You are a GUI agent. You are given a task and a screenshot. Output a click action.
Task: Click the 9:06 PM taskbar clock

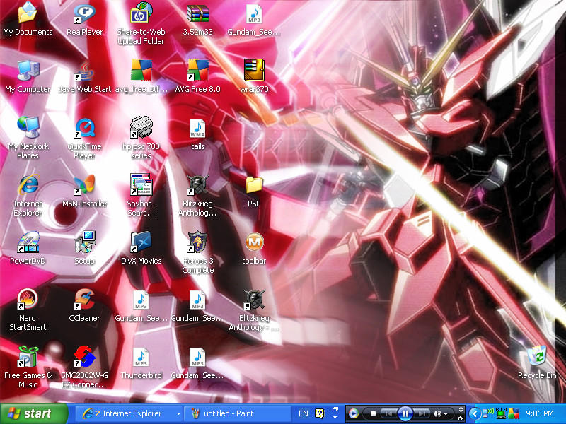tap(540, 413)
